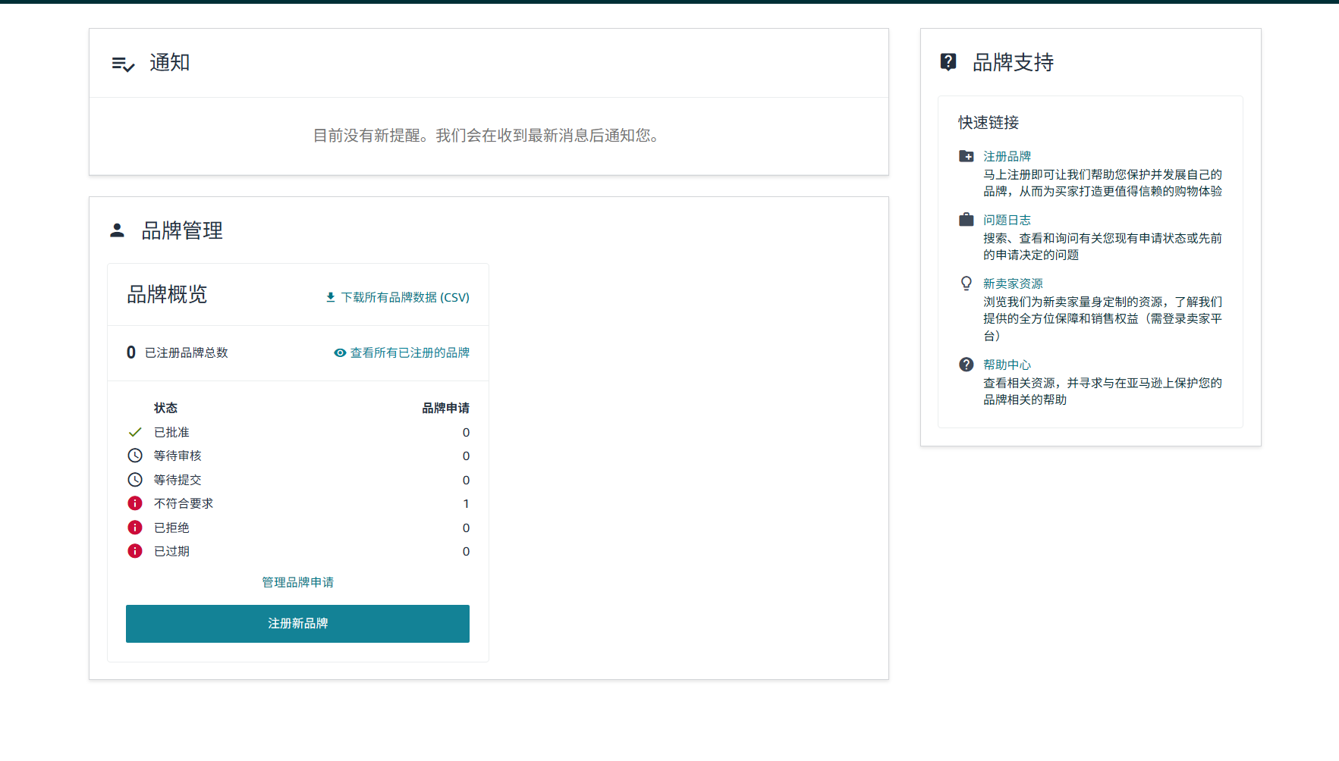Click the count 1 for 不符合要求
Image resolution: width=1339 pixels, height=761 pixels.
466,503
